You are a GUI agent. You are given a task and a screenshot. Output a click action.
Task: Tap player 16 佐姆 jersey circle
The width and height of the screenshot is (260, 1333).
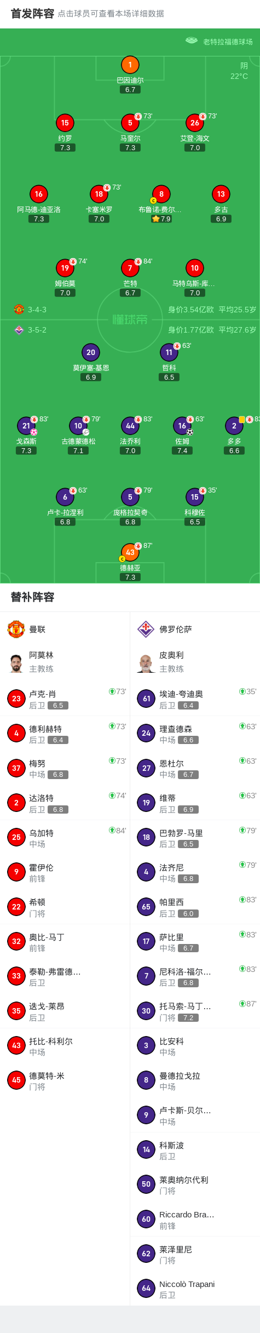(x=182, y=426)
